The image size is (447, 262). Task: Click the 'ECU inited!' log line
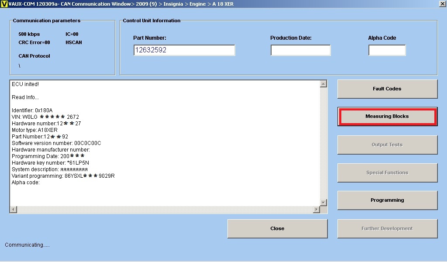(25, 84)
